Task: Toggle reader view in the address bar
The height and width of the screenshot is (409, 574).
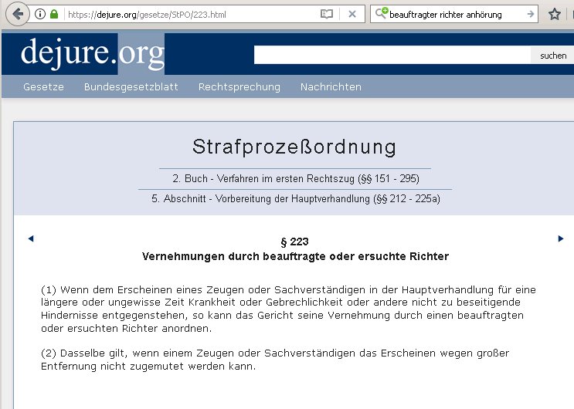Action: coord(327,14)
